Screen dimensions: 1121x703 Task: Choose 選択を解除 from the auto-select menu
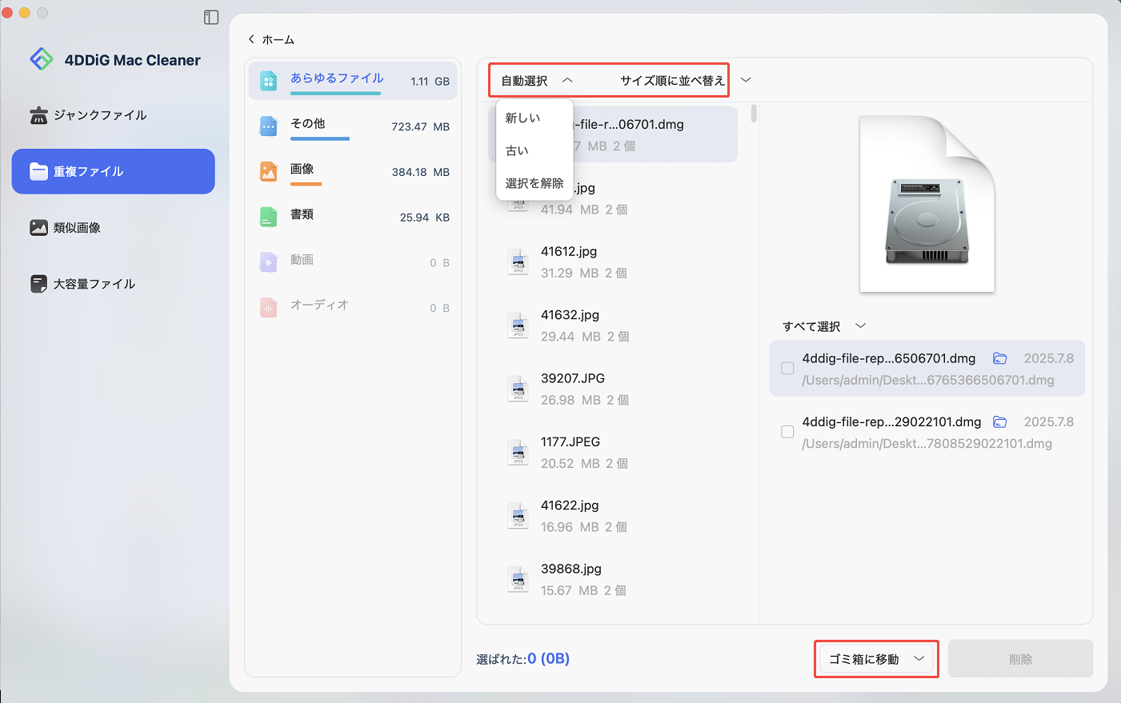(x=534, y=183)
